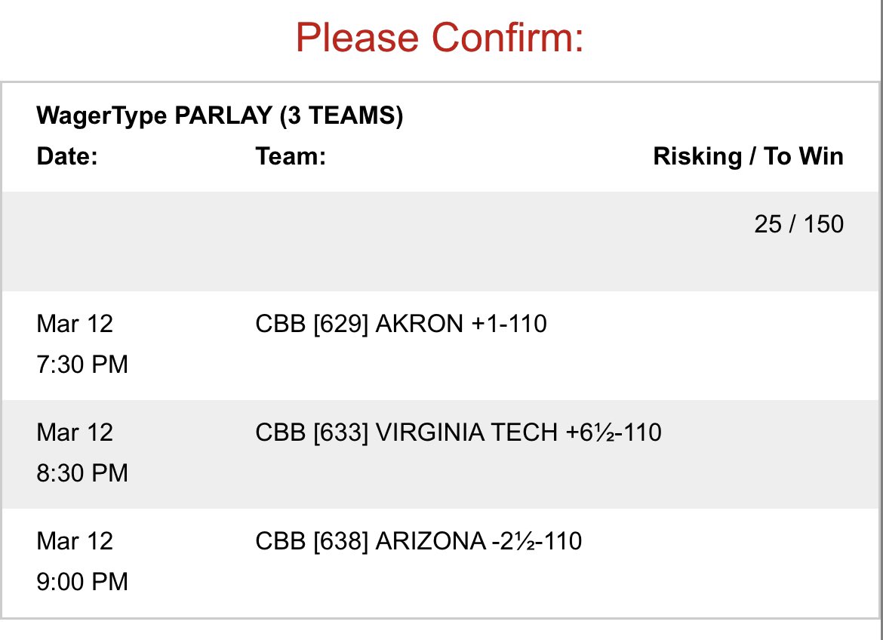This screenshot has height=640, width=883.
Task: Select the 9:00 PM game time
Action: pyautogui.click(x=82, y=582)
